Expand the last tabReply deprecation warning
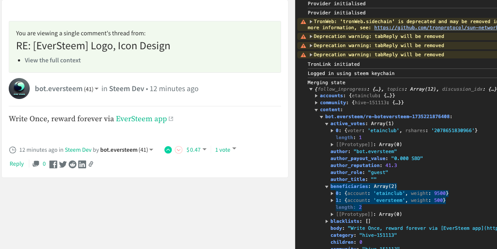The image size is (497, 249). [311, 55]
